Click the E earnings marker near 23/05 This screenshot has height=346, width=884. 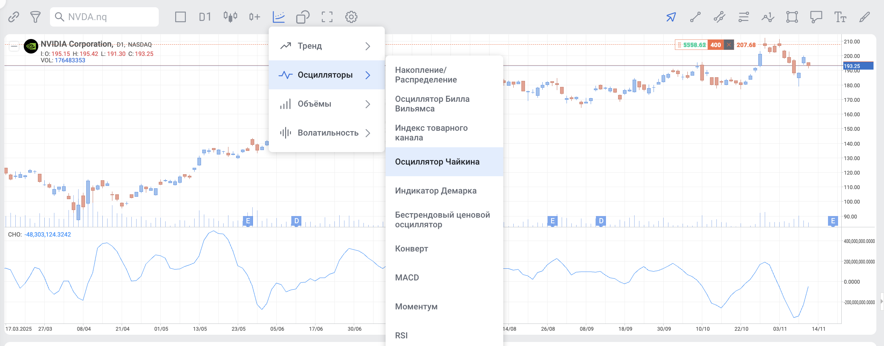(248, 221)
